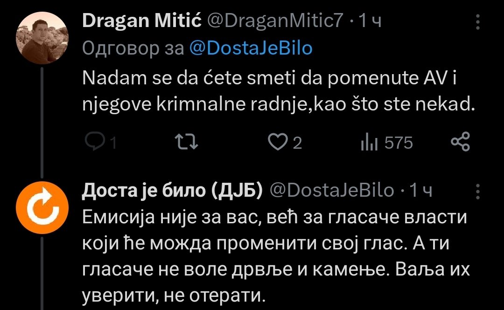The height and width of the screenshot is (310, 504).
Task: Click the like count number 2
Action: 297,144
